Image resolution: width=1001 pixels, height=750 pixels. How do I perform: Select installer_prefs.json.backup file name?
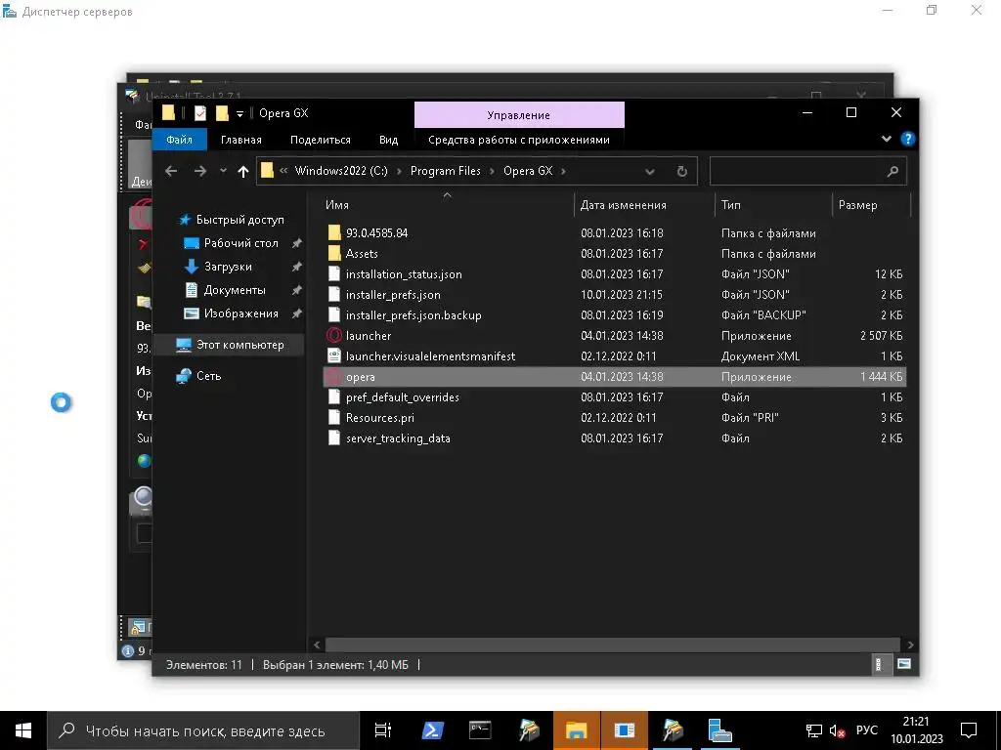[x=413, y=315]
